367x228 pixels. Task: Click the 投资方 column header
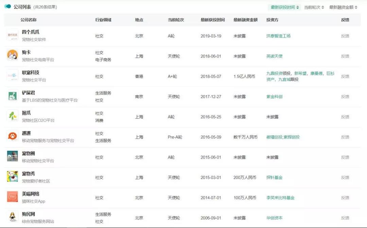pos(272,20)
